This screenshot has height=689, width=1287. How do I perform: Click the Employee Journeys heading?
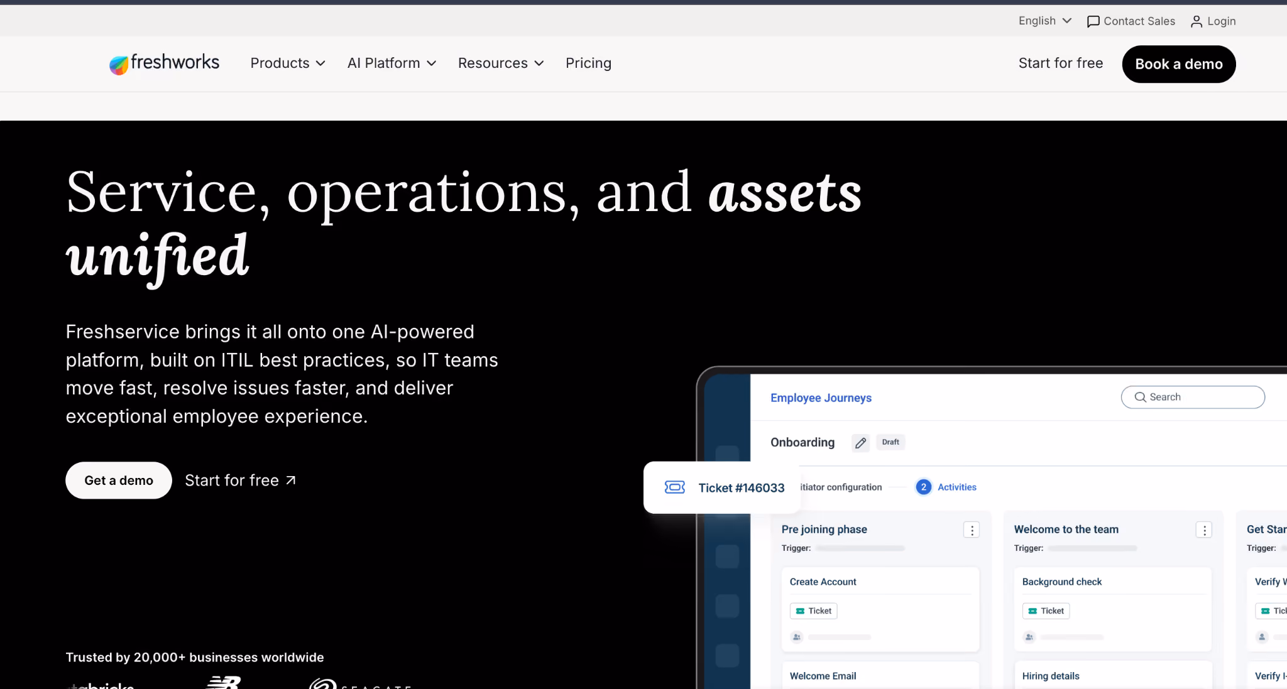821,398
